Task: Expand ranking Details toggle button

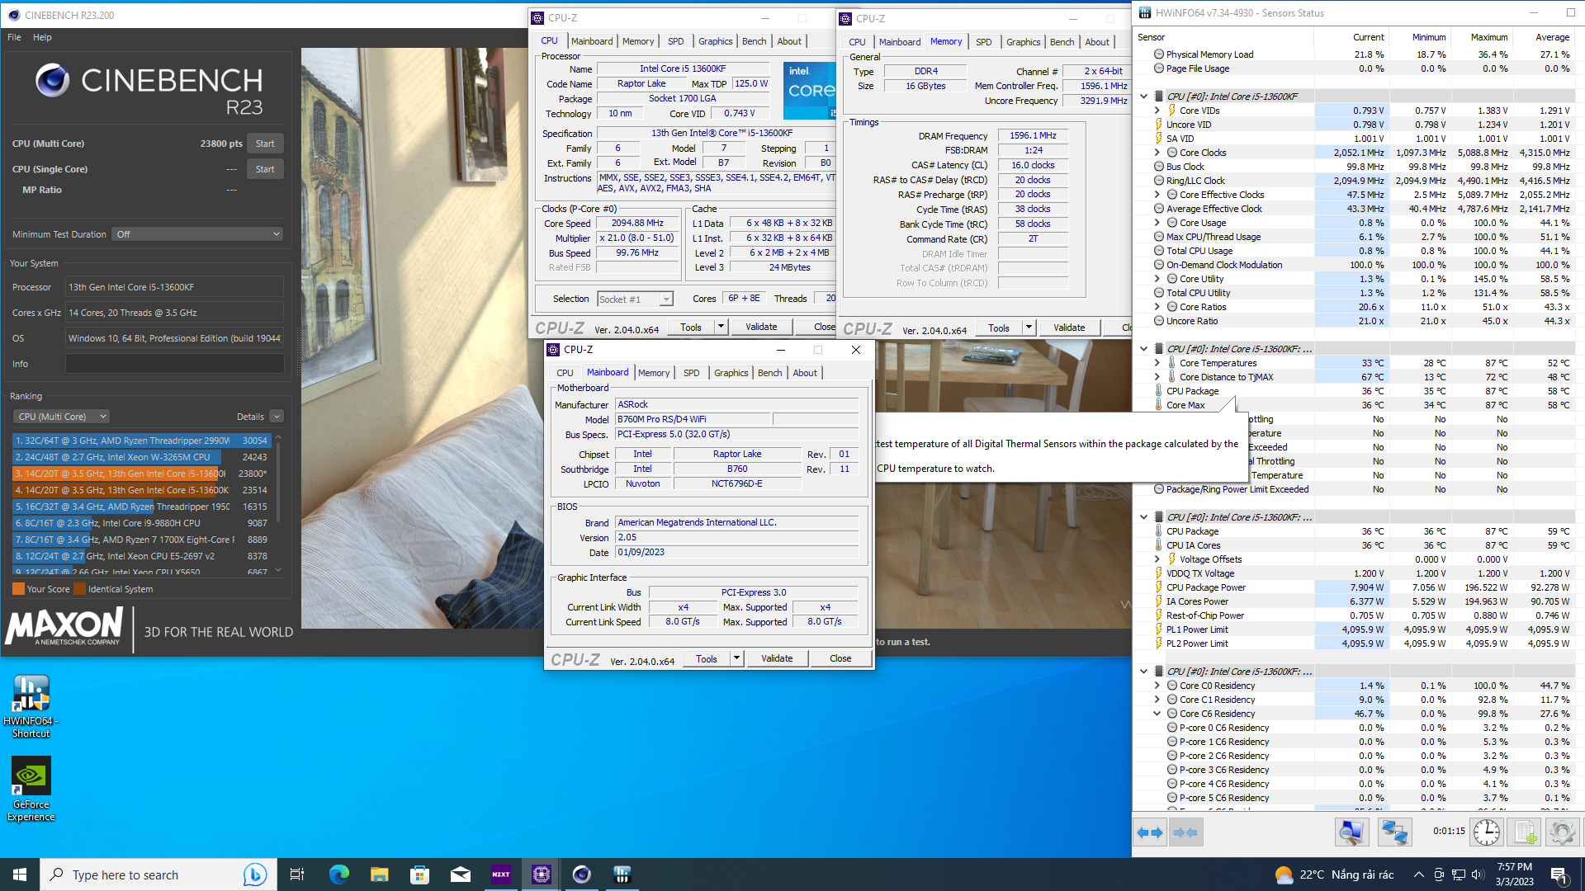Action: pos(277,417)
